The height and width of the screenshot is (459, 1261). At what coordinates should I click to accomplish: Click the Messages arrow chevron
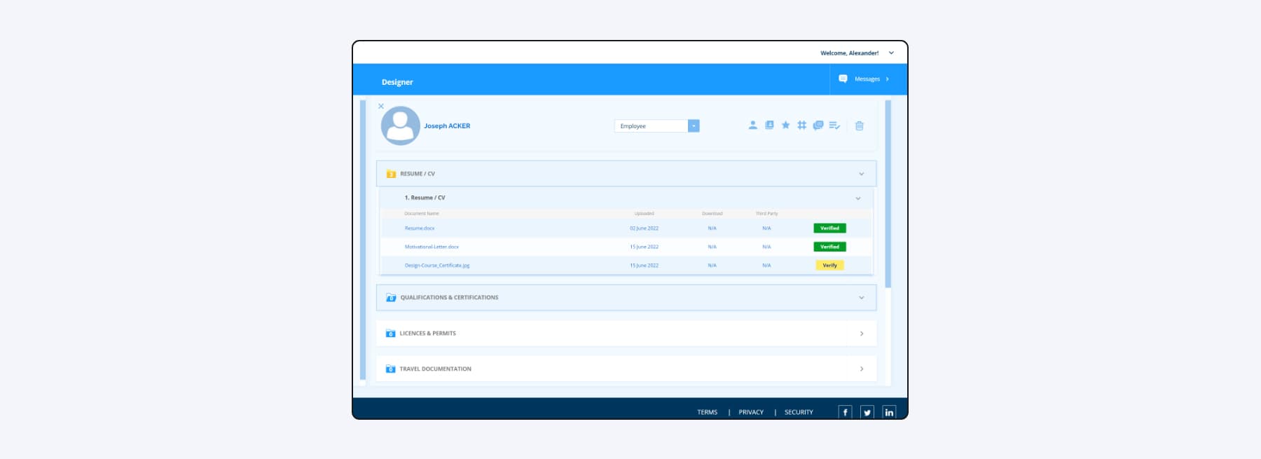(888, 79)
